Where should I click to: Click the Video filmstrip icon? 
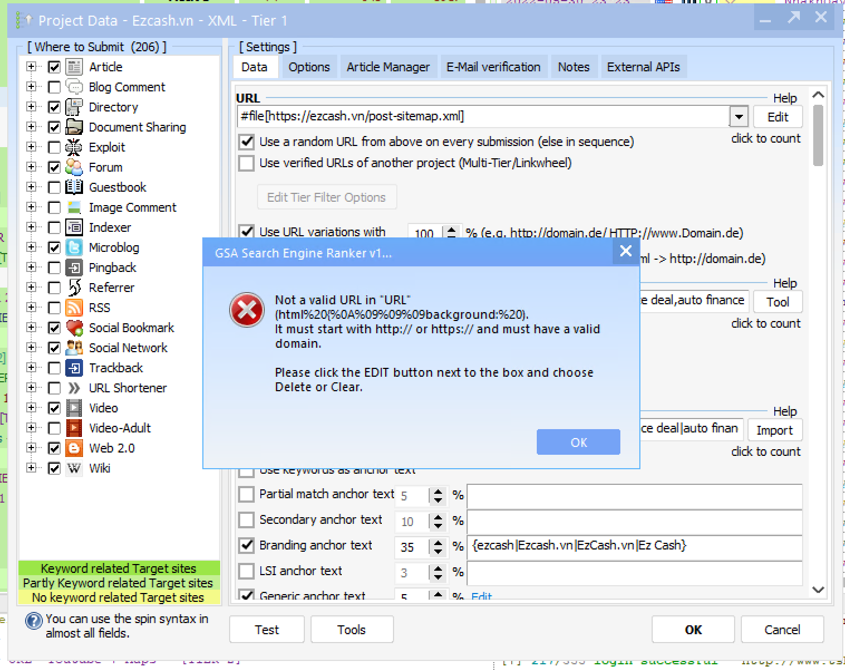(74, 408)
